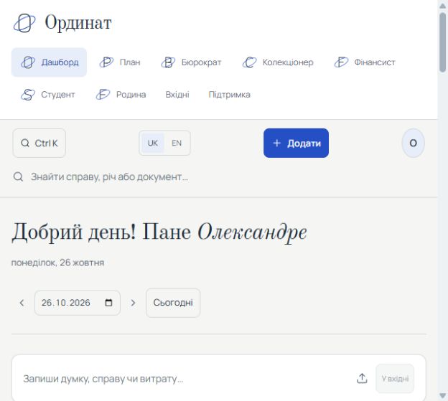
Task: Click the date field 26.10.2026
Action: (x=78, y=303)
